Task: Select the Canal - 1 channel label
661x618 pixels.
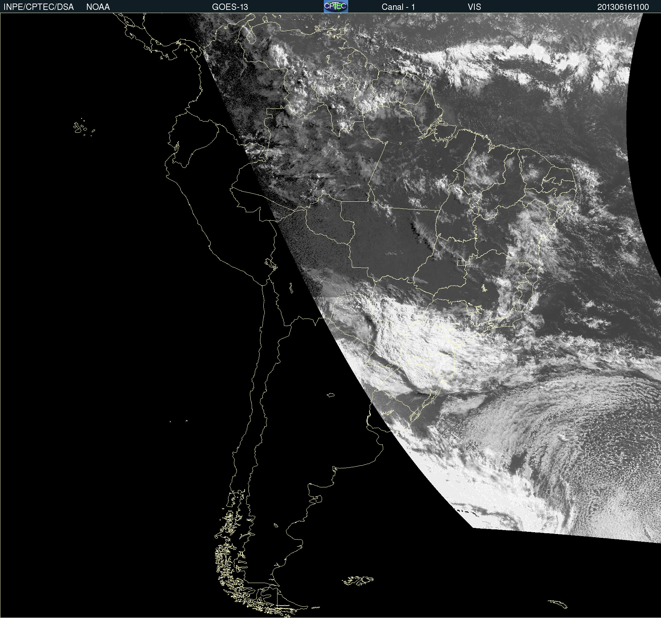Action: pos(398,7)
